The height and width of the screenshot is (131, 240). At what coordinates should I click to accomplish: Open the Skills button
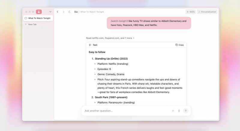191,12
